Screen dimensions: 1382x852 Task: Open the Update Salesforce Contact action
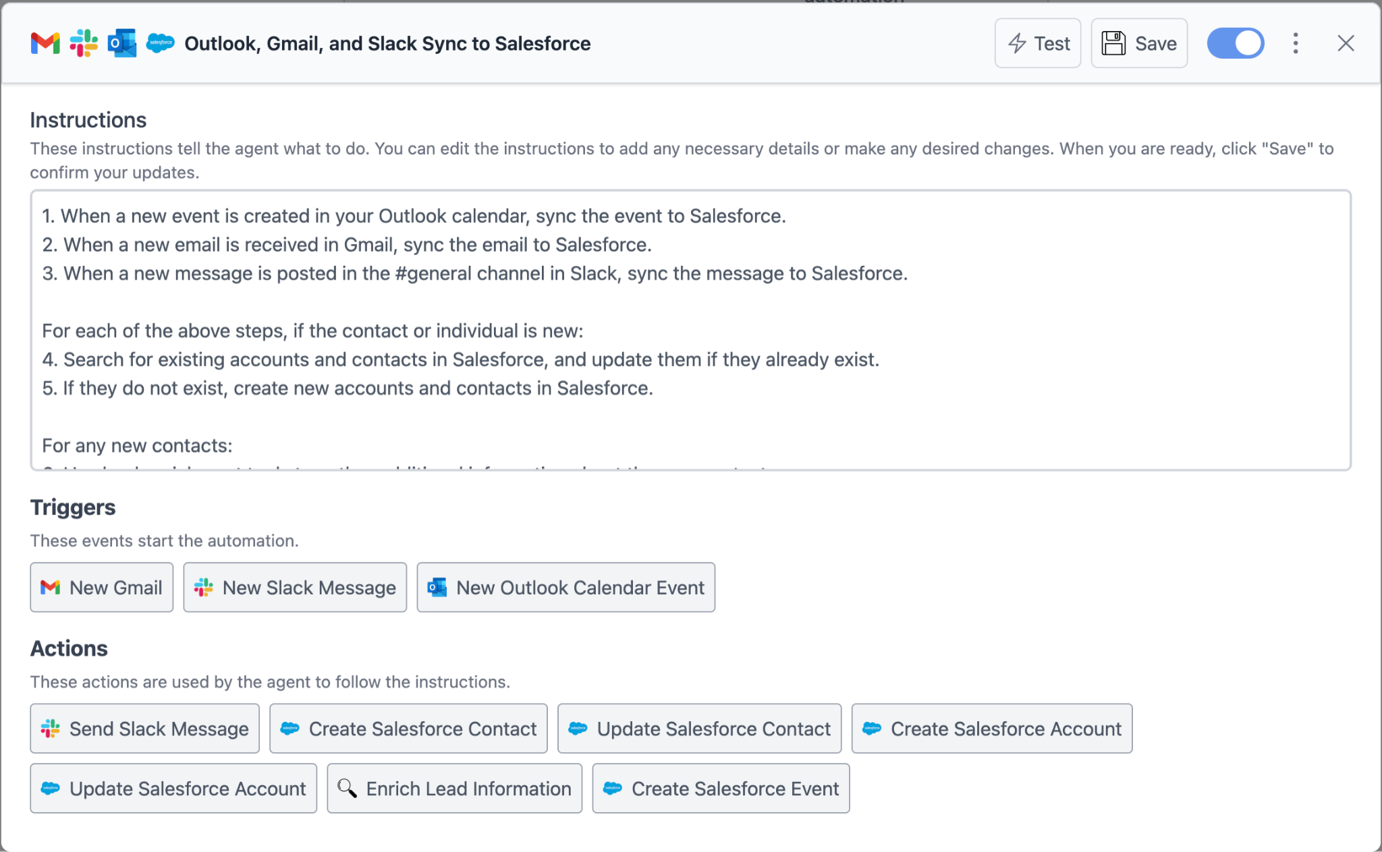coord(700,729)
